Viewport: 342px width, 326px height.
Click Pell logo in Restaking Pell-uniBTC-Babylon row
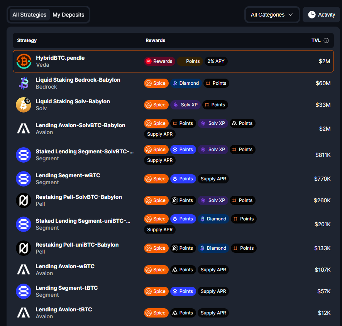(x=24, y=248)
